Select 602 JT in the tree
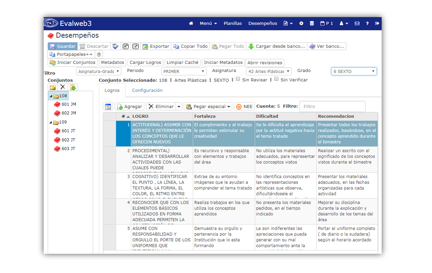 68,140
